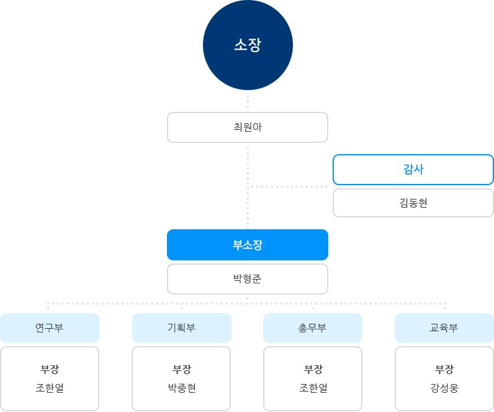The width and height of the screenshot is (494, 412).
Task: Click 부장 title under 연구부
Action: (x=50, y=369)
